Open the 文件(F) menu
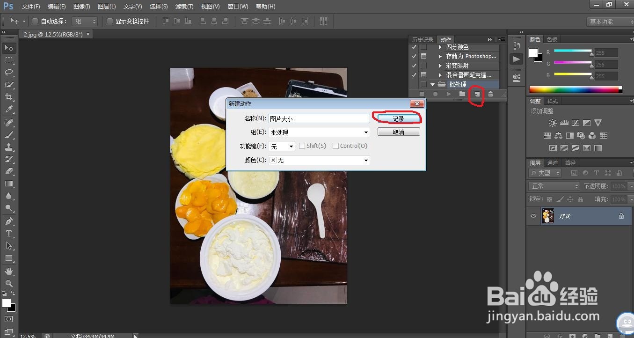 pyautogui.click(x=31, y=7)
